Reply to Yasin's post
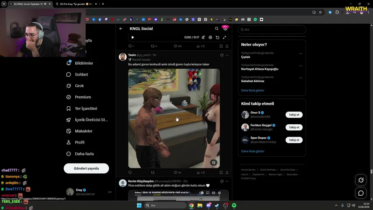The width and height of the screenshot is (373, 210). coord(130,172)
